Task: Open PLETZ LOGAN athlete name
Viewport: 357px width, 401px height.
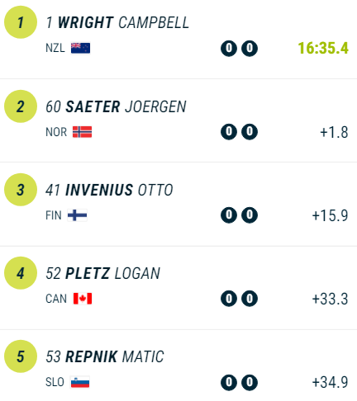Action: 112,273
